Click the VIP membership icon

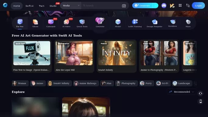pyautogui.click(x=172, y=6)
